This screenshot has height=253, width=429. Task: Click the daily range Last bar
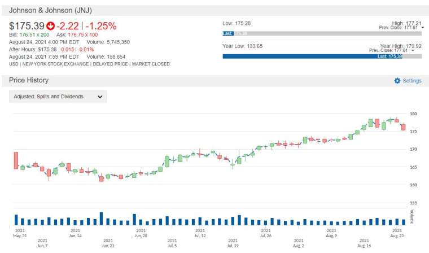pyautogui.click(x=322, y=33)
